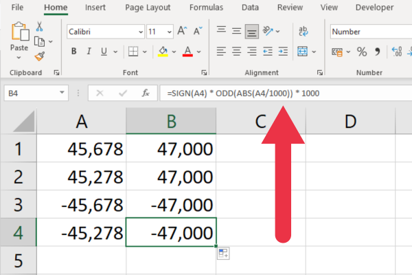
Task: Open Alignment settings dialog launcher
Action: click(319, 72)
